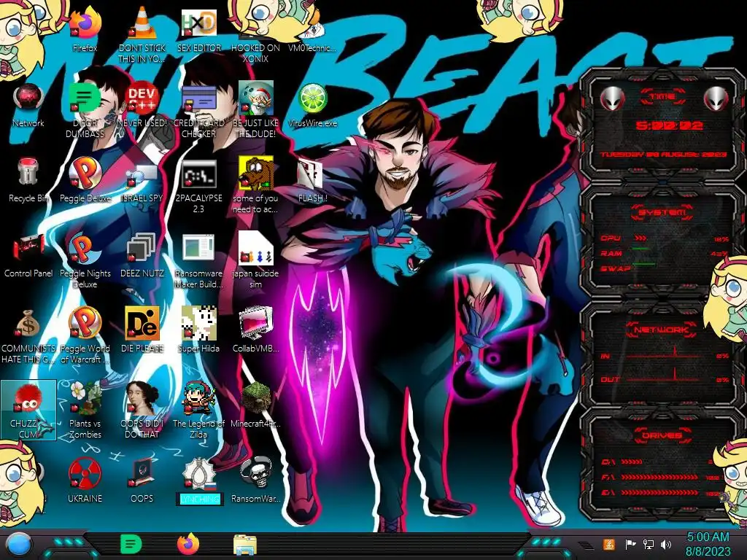Click the NETWORK gadget header
The image size is (747, 560).
coord(661,330)
